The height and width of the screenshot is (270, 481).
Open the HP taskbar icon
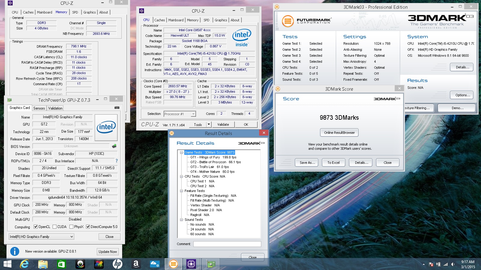click(118, 264)
